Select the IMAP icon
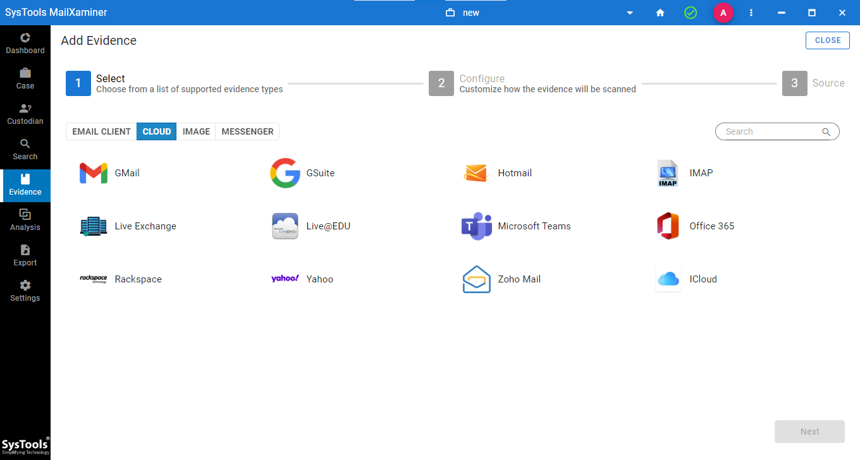Image resolution: width=860 pixels, height=460 pixels. pyautogui.click(x=668, y=173)
